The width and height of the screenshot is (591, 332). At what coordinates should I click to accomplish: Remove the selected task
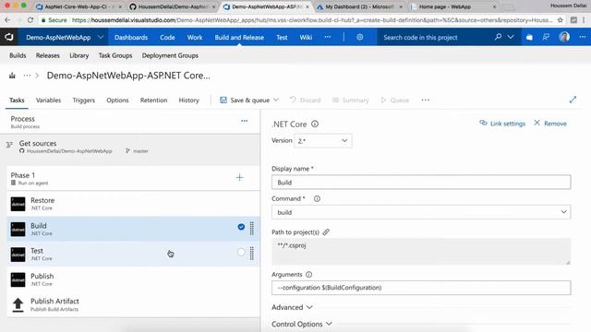point(550,124)
